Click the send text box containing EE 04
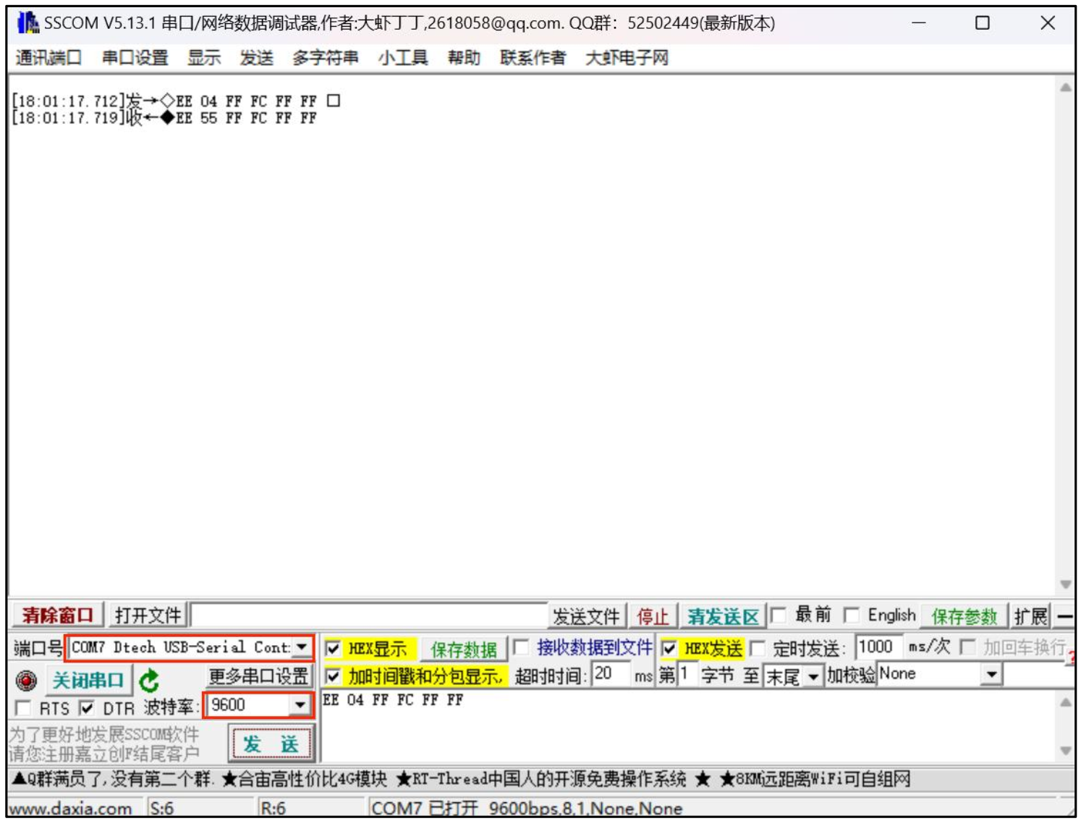 coord(690,725)
